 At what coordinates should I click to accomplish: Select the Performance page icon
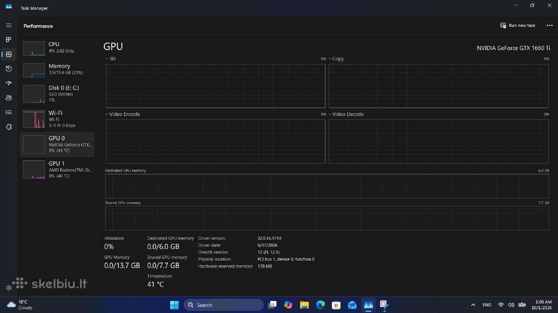pyautogui.click(x=8, y=54)
